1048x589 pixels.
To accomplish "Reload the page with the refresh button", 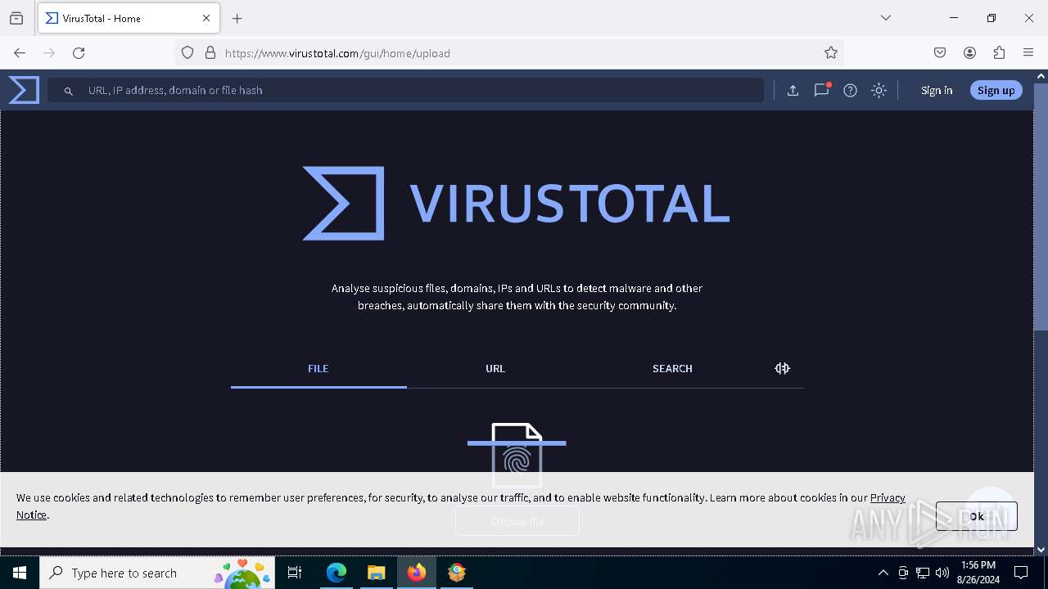I will pos(79,53).
